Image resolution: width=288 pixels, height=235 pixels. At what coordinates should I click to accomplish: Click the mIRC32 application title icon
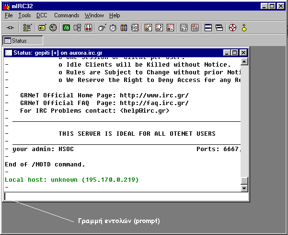tap(6, 6)
